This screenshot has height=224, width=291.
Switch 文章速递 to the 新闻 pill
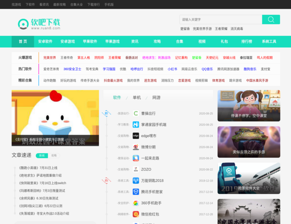point(42,155)
